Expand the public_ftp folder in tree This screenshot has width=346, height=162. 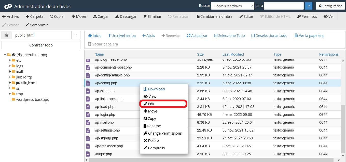[10, 77]
